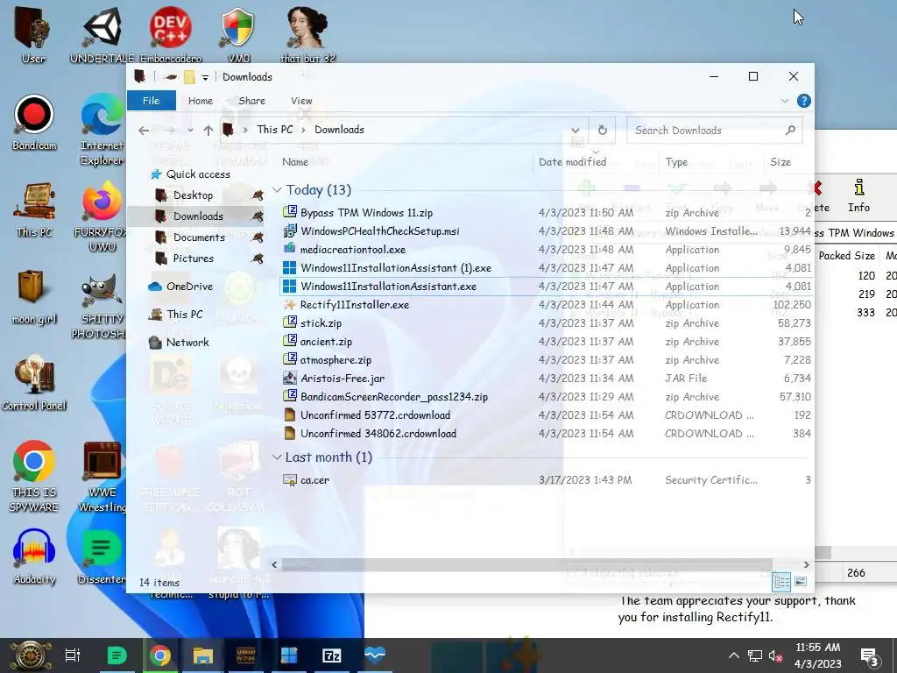The height and width of the screenshot is (673, 897).
Task: Select OneDrive in navigation pane
Action: pos(189,287)
